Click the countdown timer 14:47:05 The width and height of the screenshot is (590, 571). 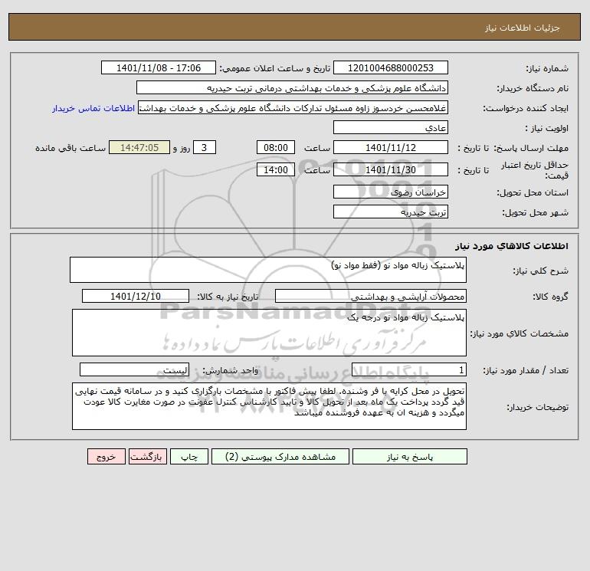[139, 148]
